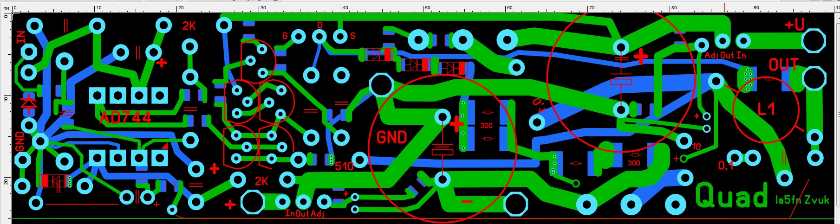840x224 pixels.
Task: Click the 0 mark on horizontal ruler
Action: click(x=15, y=8)
